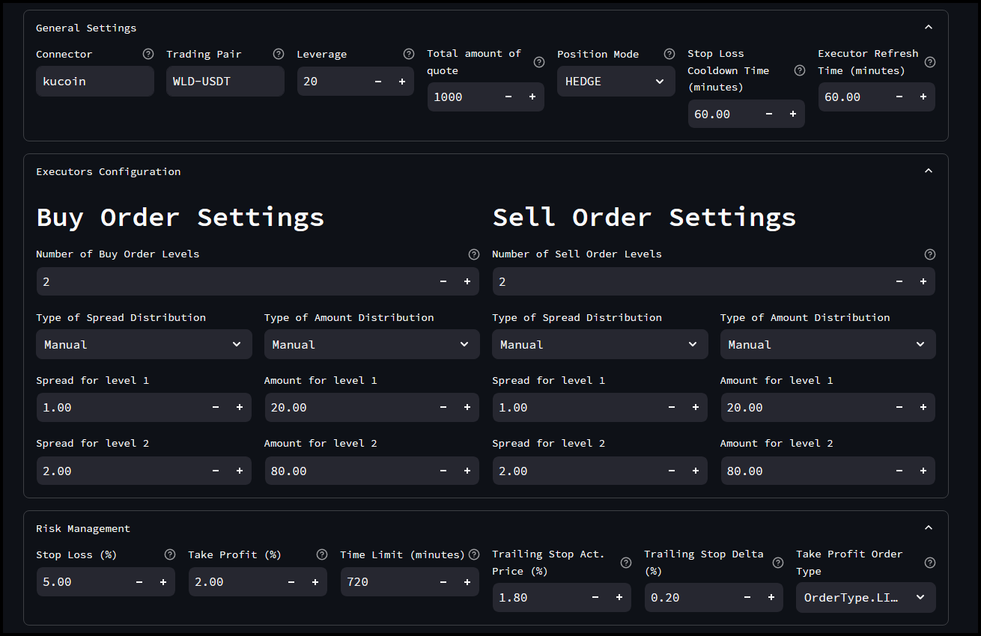Click Executor Refresh Time help icon

coord(930,62)
